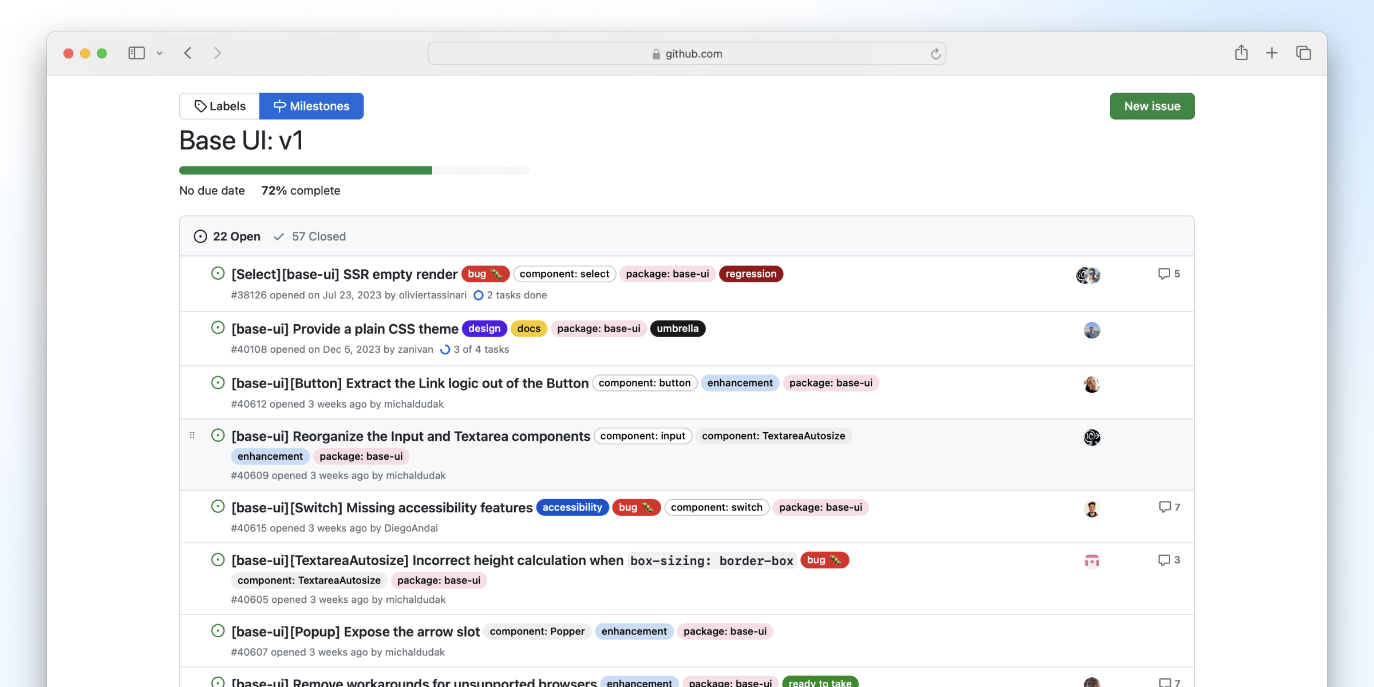Open the Milestones menu tab

pyautogui.click(x=311, y=106)
